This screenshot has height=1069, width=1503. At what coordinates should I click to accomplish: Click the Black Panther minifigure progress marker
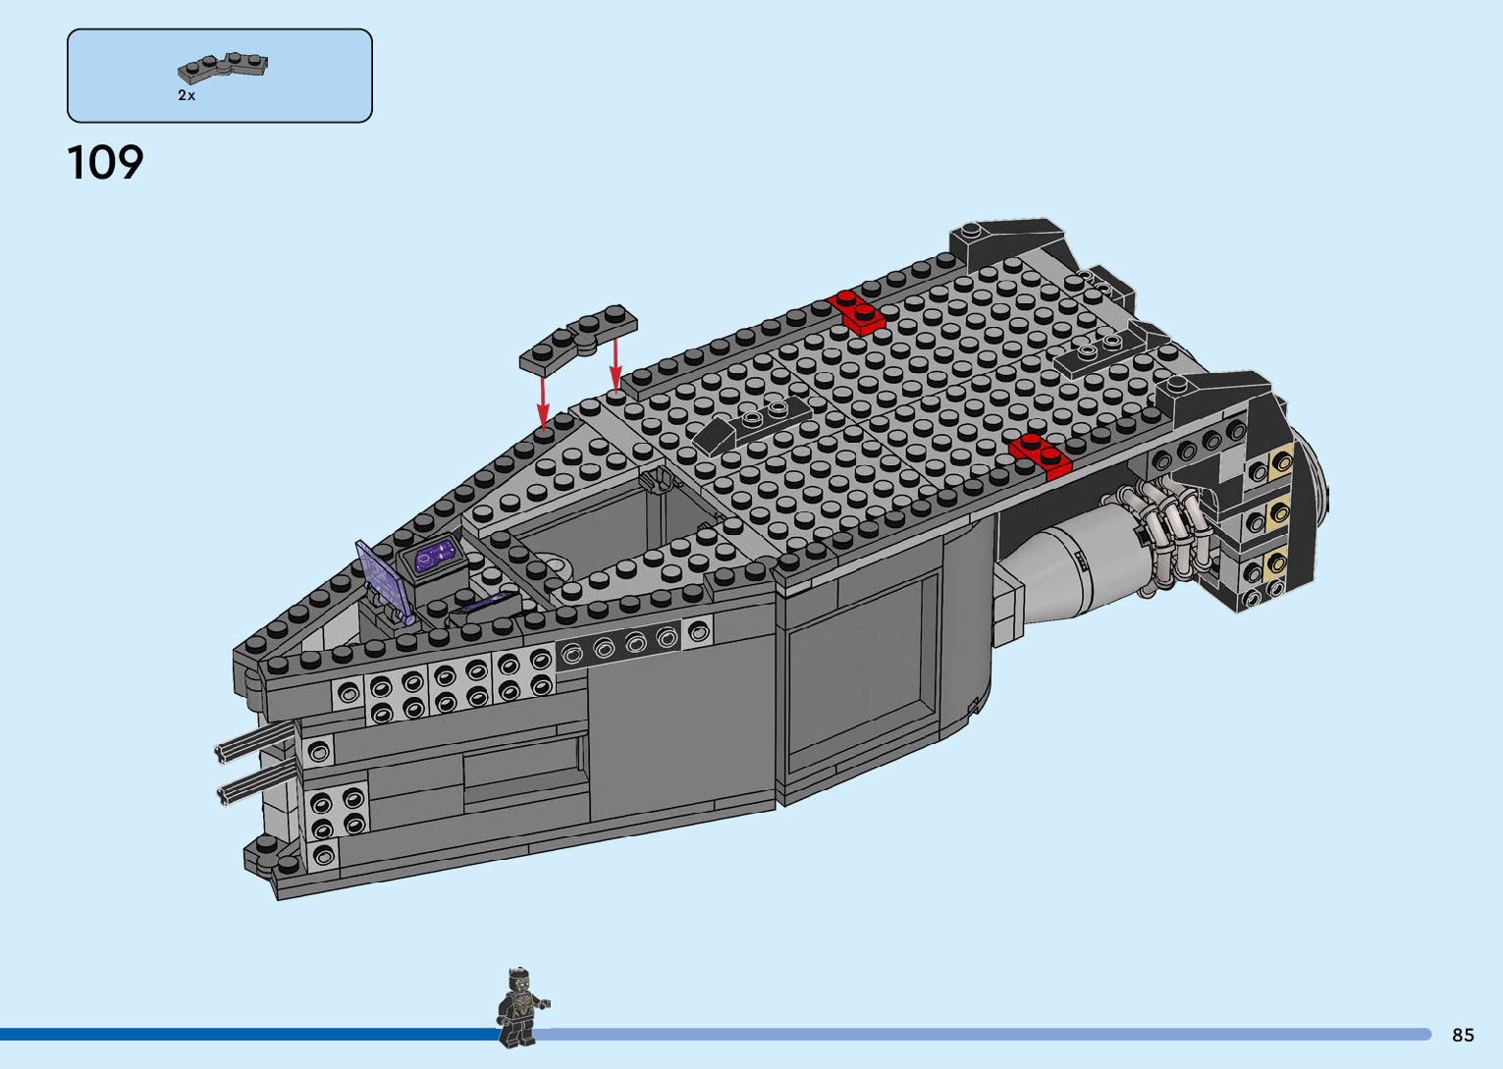pos(520,1007)
